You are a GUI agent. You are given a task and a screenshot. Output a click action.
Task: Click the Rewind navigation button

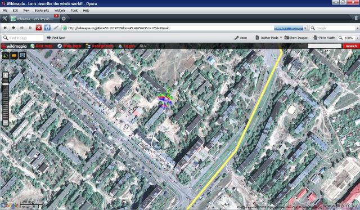click(5, 28)
